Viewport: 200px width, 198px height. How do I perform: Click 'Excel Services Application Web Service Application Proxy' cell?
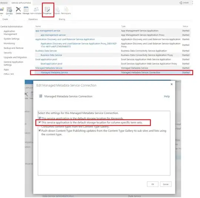[149, 63]
